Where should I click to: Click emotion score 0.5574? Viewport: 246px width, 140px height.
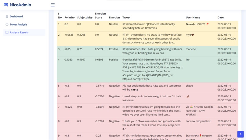coord(99,49)
